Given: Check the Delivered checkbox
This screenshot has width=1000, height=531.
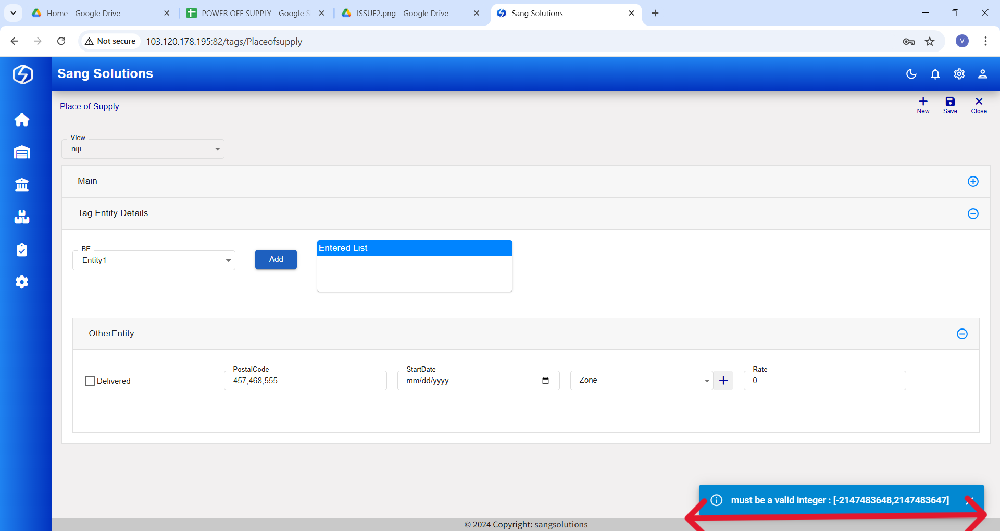Looking at the screenshot, I should 90,381.
